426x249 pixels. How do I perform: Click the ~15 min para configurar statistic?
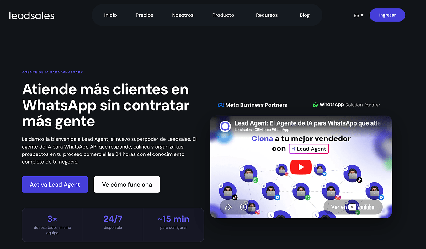coord(173,225)
